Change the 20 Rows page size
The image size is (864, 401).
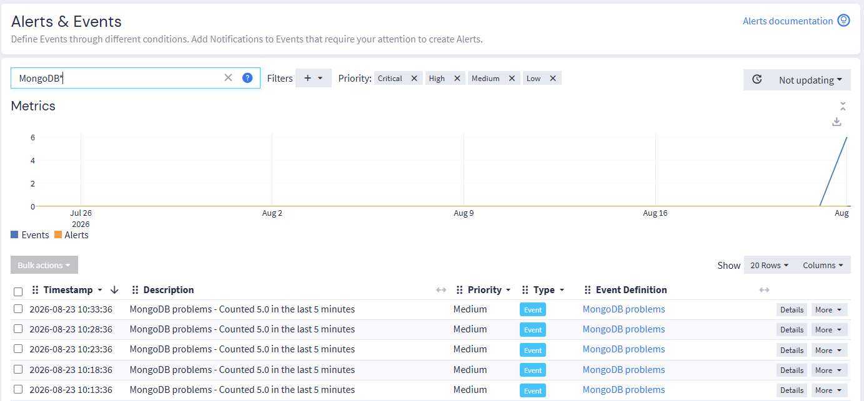click(769, 265)
